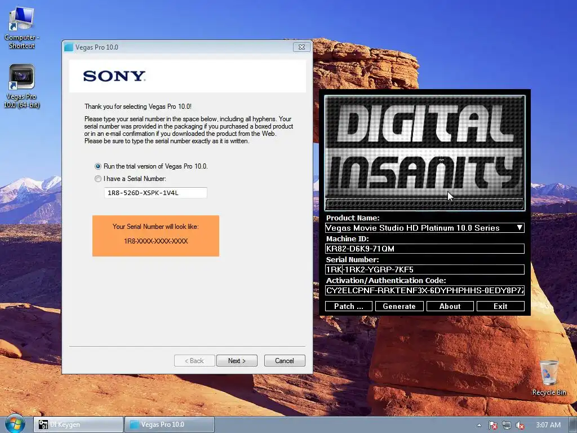Click the Vegas Pro 10.0 title bar icon

68,47
